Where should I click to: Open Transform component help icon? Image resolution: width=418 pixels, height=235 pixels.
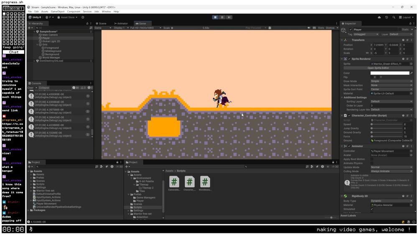click(x=403, y=40)
